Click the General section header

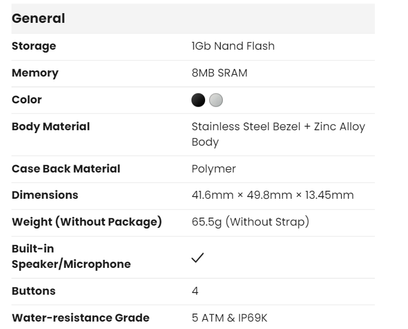(x=39, y=18)
